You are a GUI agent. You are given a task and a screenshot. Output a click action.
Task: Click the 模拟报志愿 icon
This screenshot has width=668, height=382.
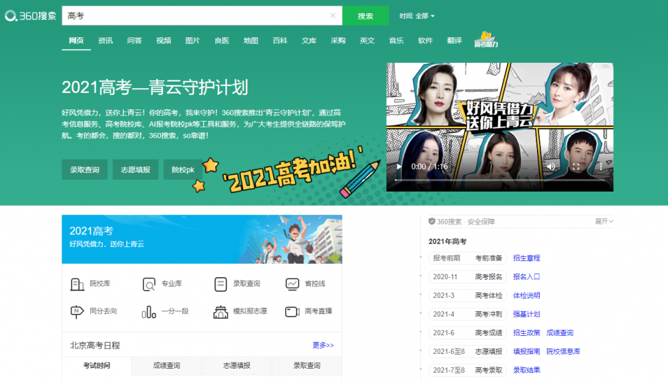click(220, 311)
